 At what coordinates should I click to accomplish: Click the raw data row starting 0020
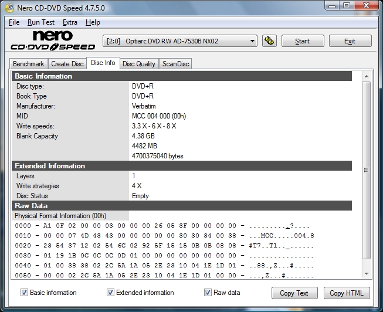164,246
